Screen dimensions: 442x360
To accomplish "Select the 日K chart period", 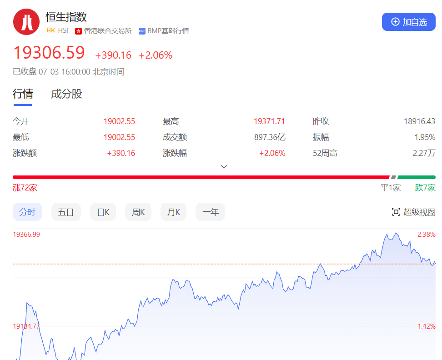I will point(103,212).
